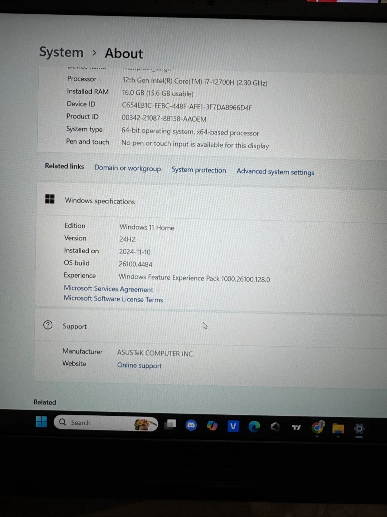The height and width of the screenshot is (517, 387).
Task: Open the Windows Start menu
Action: coord(41,421)
